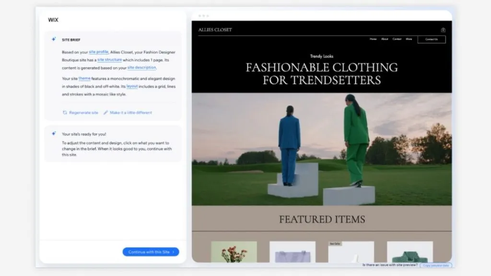Screen dimensions: 491x276
Task: Open the site profile link
Action: point(99,52)
